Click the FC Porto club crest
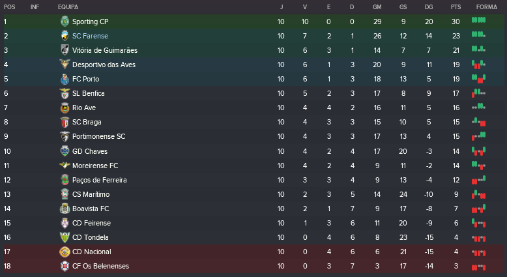The height and width of the screenshot is (277, 507). [65, 79]
